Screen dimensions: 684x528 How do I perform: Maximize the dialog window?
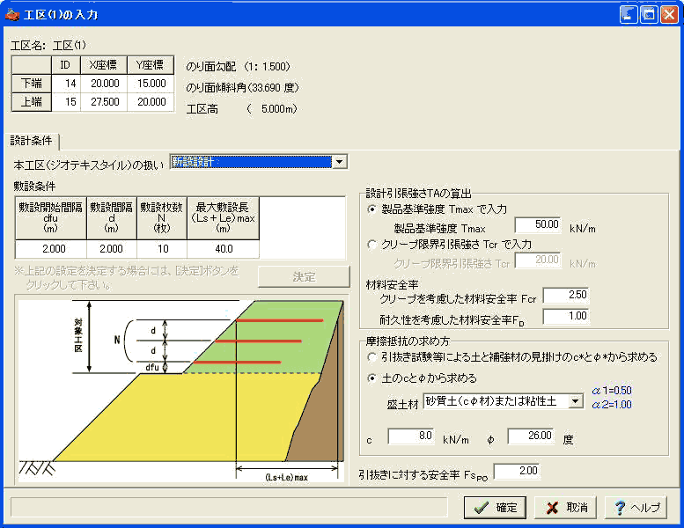click(648, 14)
